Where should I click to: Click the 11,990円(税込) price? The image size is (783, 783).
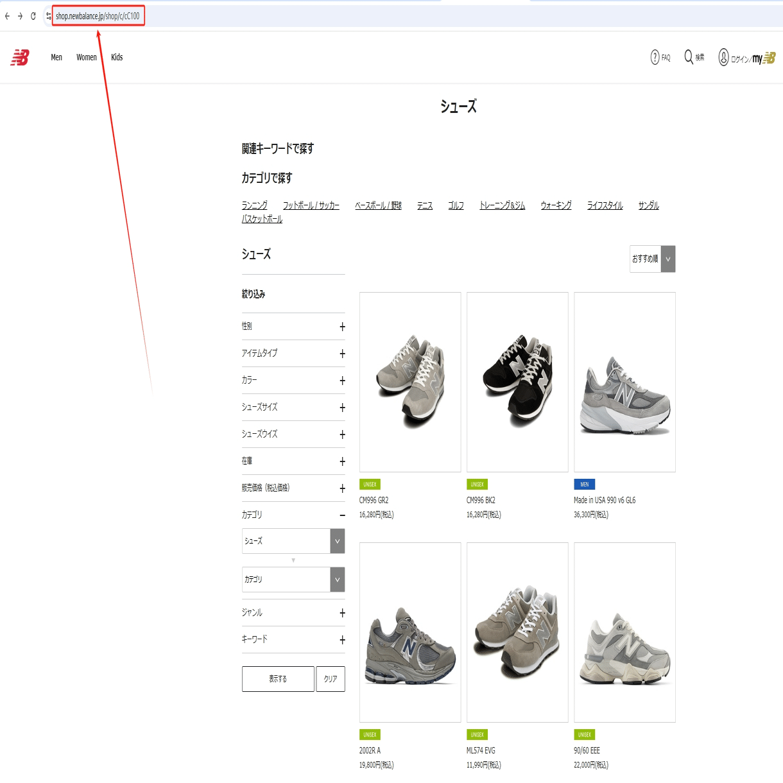coord(484,765)
